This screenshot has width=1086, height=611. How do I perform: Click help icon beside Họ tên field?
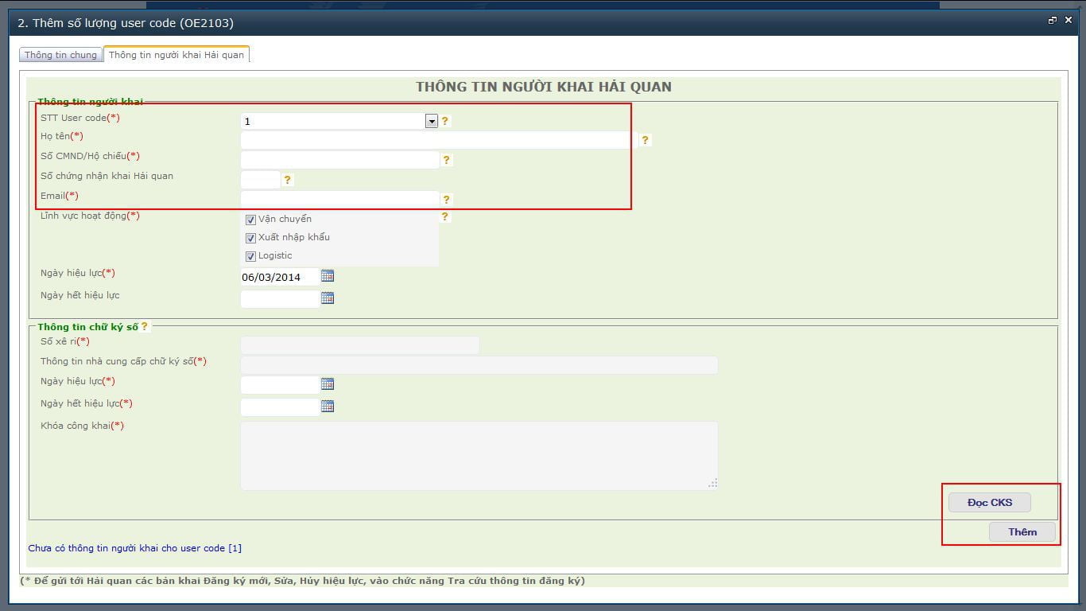pyautogui.click(x=646, y=140)
